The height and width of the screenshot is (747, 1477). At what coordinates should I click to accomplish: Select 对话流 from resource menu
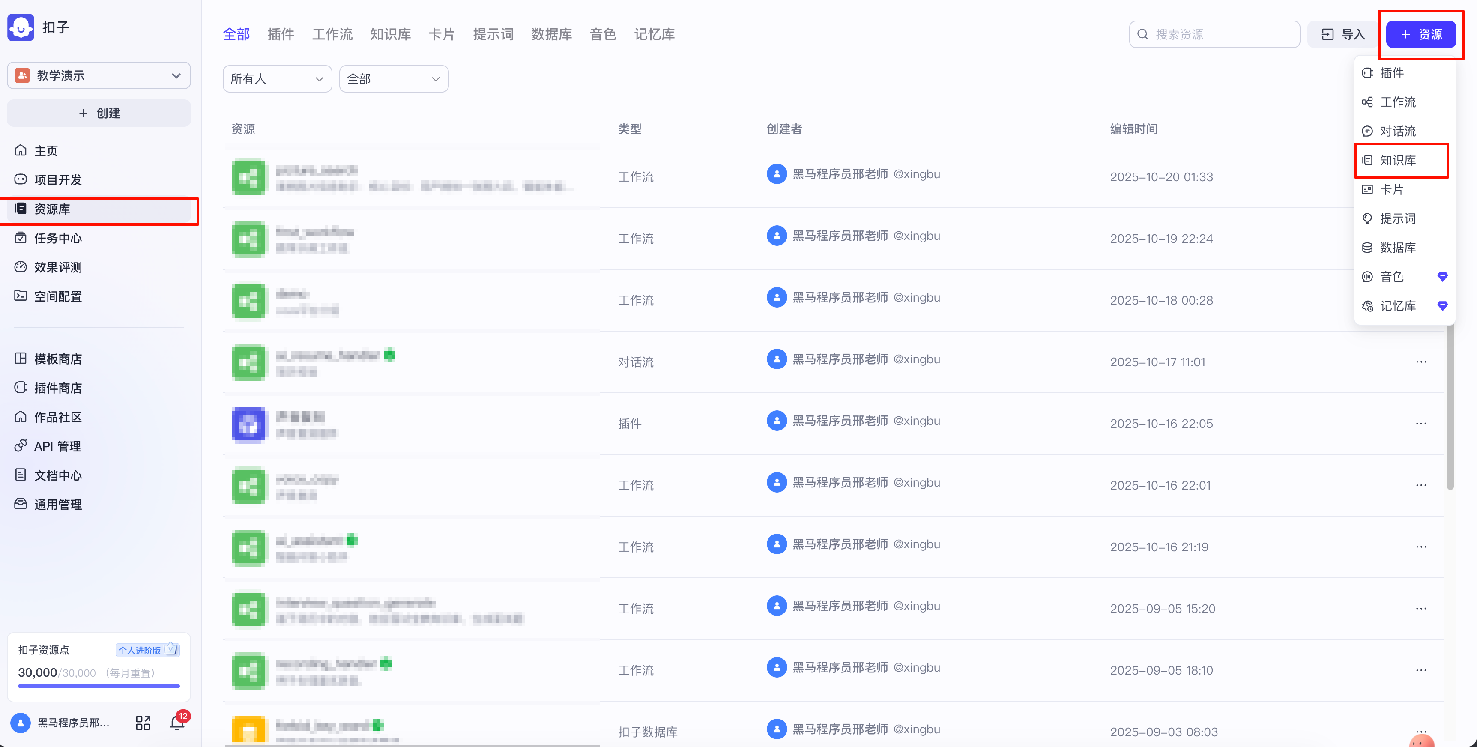[1397, 131]
